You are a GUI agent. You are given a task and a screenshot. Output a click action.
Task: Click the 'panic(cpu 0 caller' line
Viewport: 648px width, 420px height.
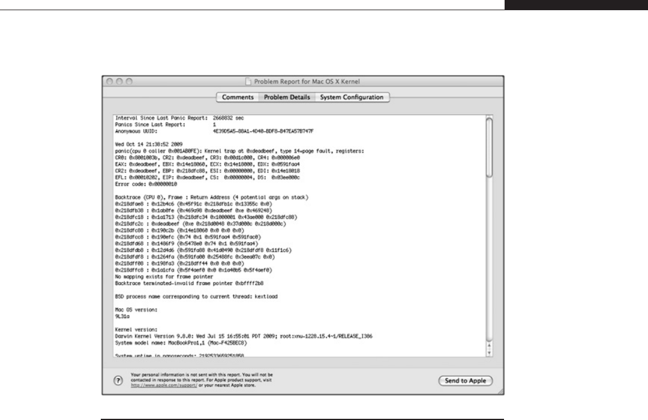click(239, 151)
